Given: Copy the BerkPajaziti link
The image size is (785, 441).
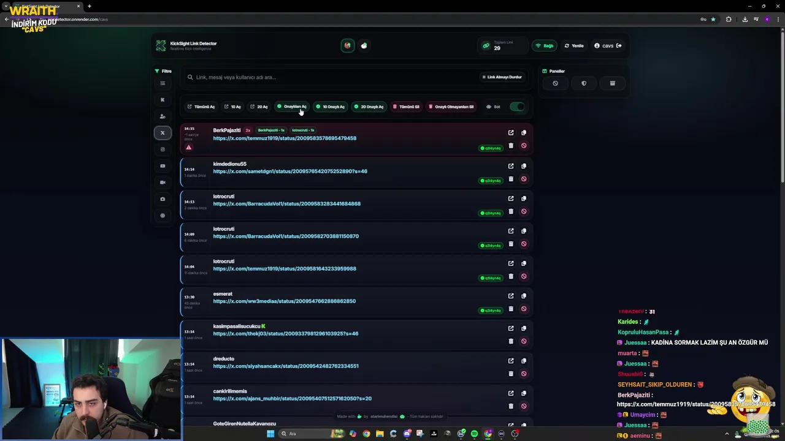Looking at the screenshot, I should pyautogui.click(x=524, y=133).
